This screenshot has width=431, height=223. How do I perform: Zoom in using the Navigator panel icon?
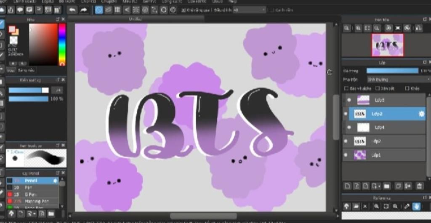(358, 28)
